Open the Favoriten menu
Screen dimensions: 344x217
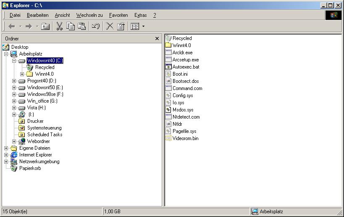click(x=118, y=15)
